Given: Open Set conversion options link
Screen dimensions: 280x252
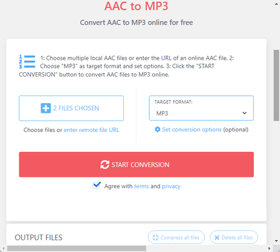Looking at the screenshot, I should (192, 129).
